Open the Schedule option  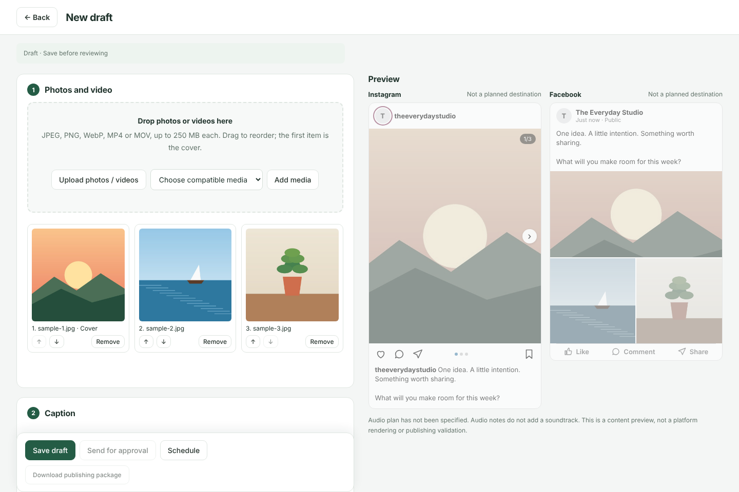click(x=184, y=450)
